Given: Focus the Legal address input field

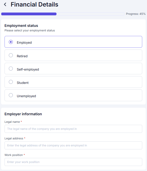Looking at the screenshot, I should (x=73, y=145).
